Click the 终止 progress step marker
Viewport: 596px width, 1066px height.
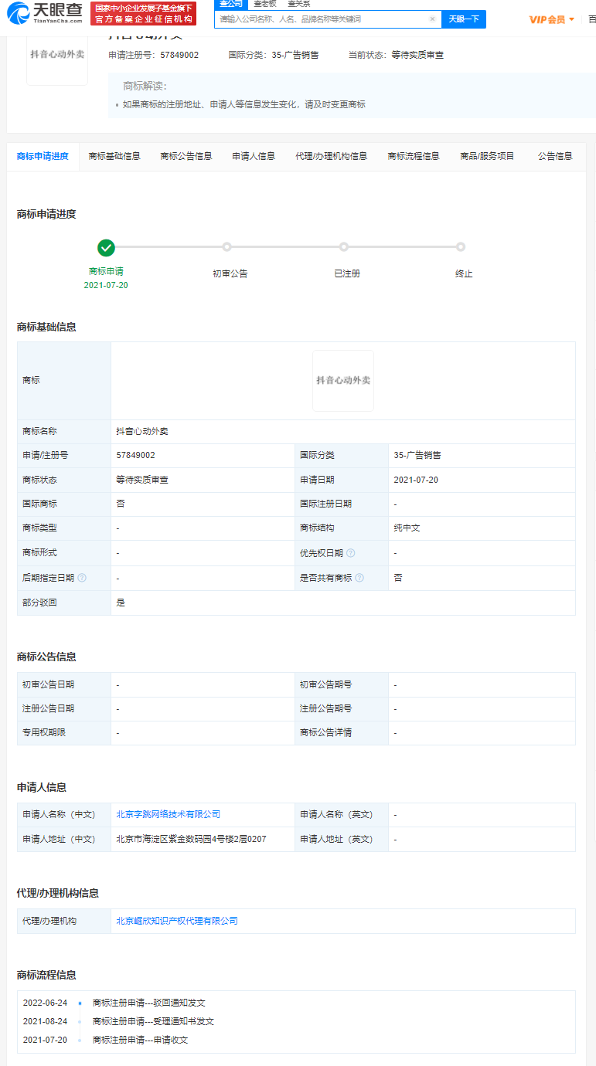pos(461,247)
